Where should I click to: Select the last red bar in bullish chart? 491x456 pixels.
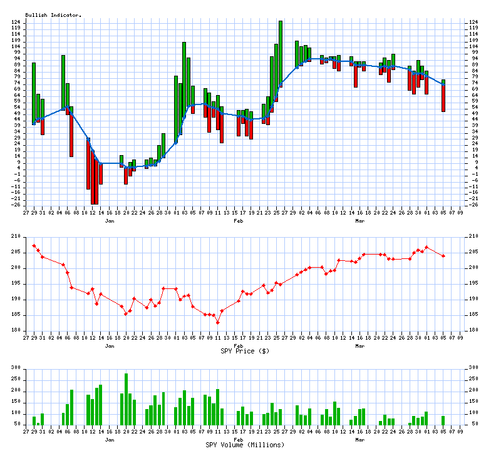pyautogui.click(x=443, y=98)
